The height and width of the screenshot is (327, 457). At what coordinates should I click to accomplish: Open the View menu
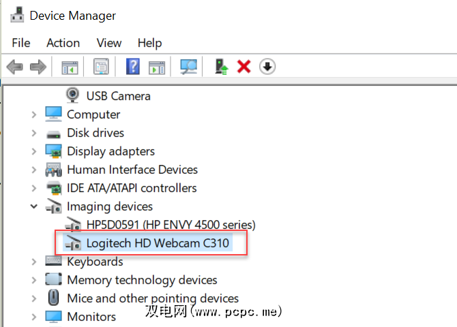[x=109, y=43]
